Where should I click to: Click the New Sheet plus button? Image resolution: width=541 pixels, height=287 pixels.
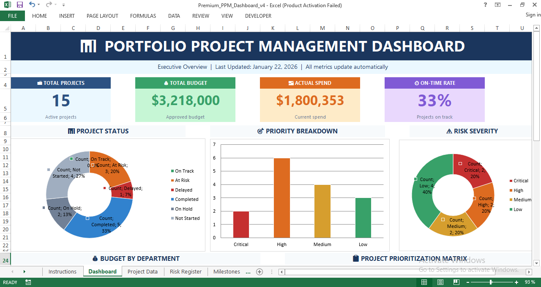pos(259,272)
